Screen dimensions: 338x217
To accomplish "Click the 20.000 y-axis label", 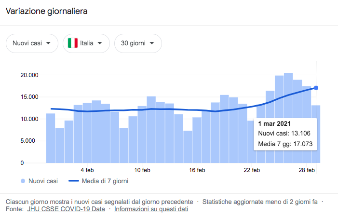I will [28, 75].
